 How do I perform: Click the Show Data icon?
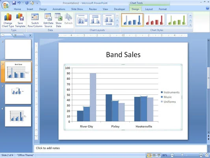tap(59, 20)
